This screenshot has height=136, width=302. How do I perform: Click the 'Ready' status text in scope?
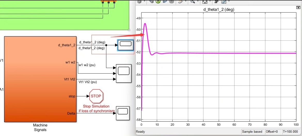tap(140, 132)
